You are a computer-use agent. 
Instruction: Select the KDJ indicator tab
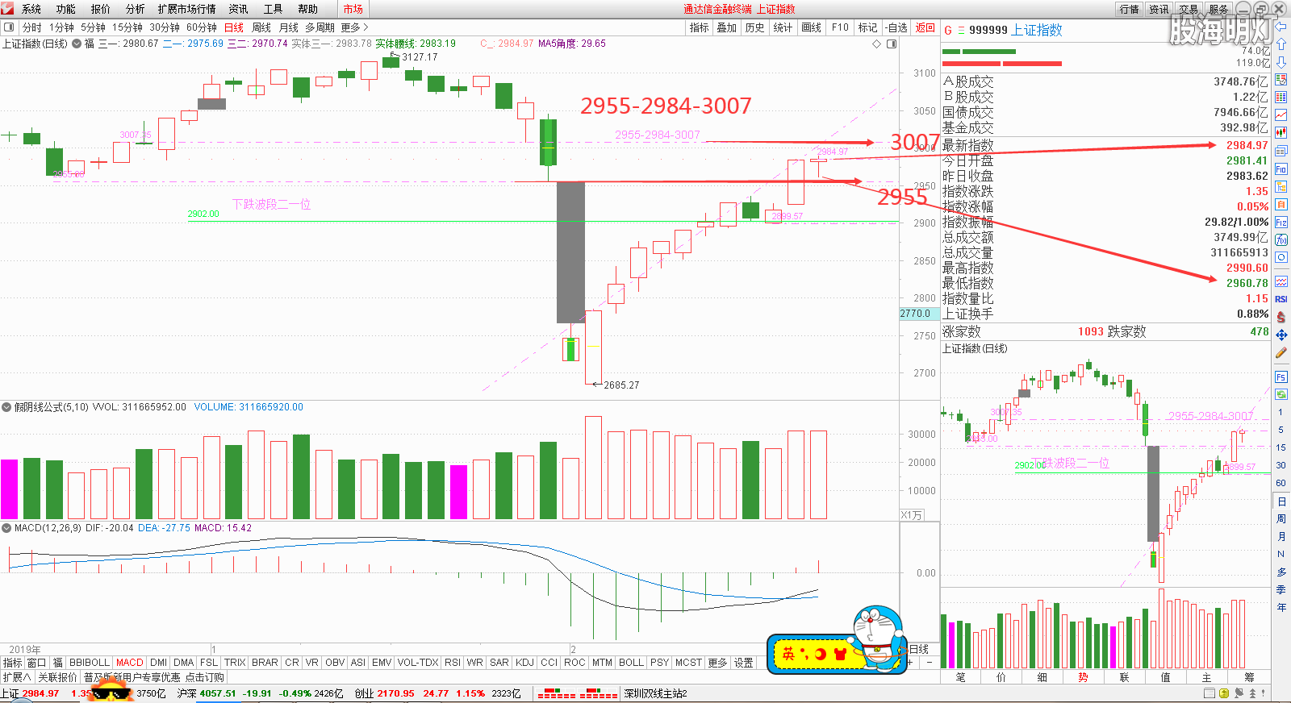click(524, 663)
